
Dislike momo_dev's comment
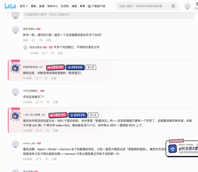47,159
